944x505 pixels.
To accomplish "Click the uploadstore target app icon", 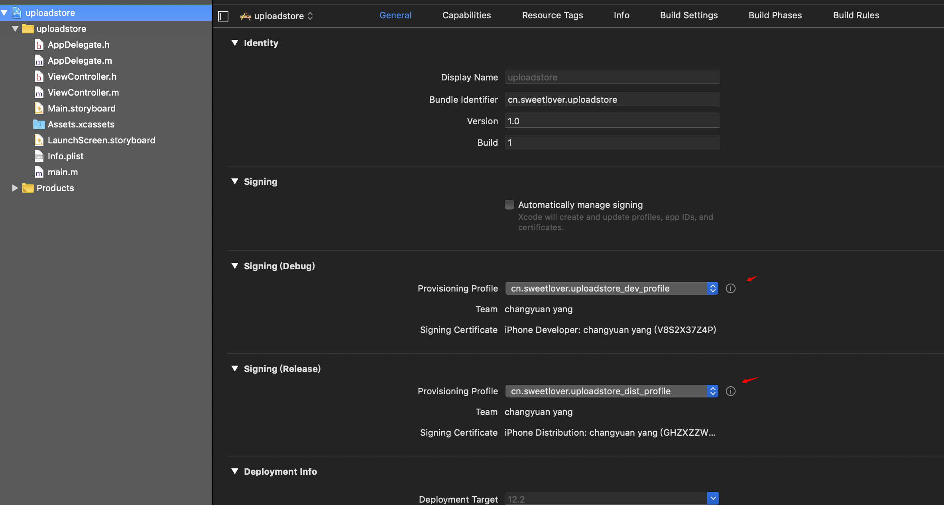I will (245, 16).
